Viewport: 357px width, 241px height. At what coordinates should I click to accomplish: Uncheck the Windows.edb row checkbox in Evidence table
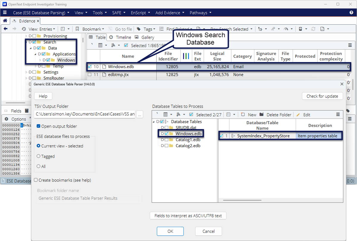(x=90, y=67)
